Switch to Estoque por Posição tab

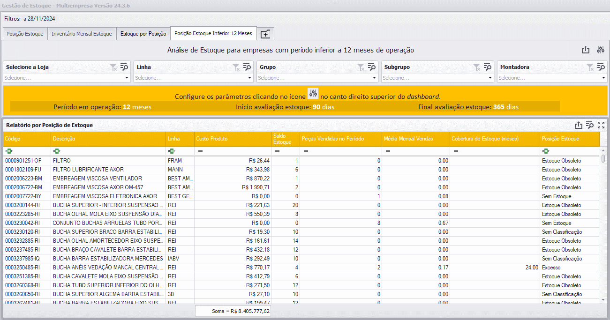click(x=143, y=34)
